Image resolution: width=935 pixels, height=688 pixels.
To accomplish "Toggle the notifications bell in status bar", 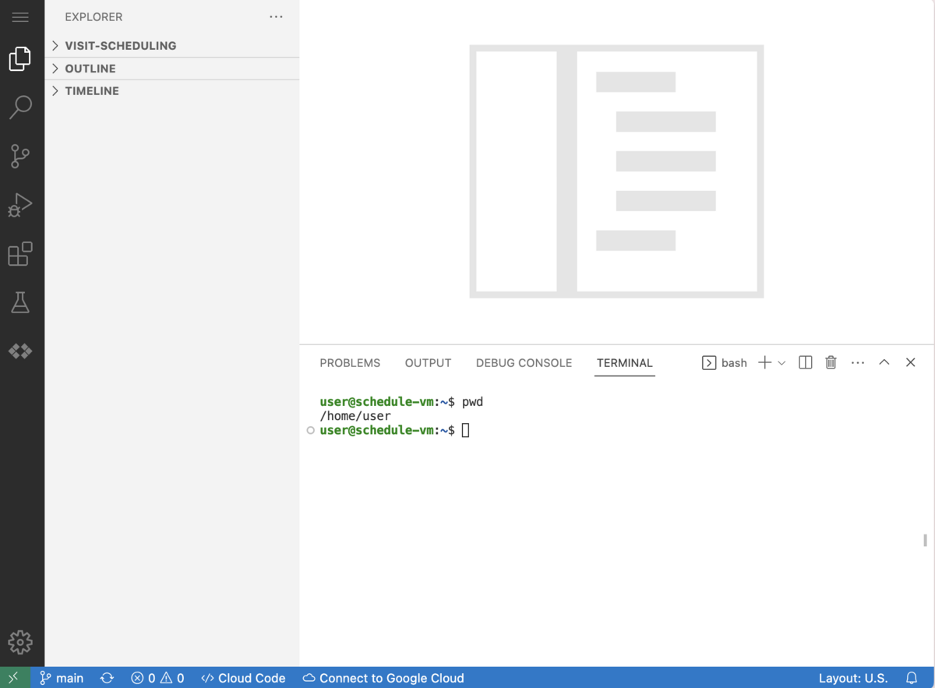I will [x=910, y=678].
